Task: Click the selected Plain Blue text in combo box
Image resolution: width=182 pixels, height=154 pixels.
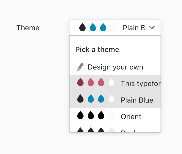Action: [x=133, y=28]
